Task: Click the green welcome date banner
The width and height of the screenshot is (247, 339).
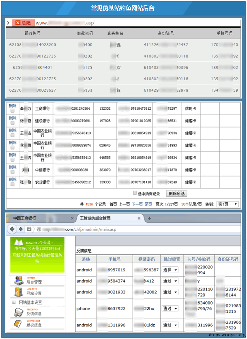Action: 37,255
